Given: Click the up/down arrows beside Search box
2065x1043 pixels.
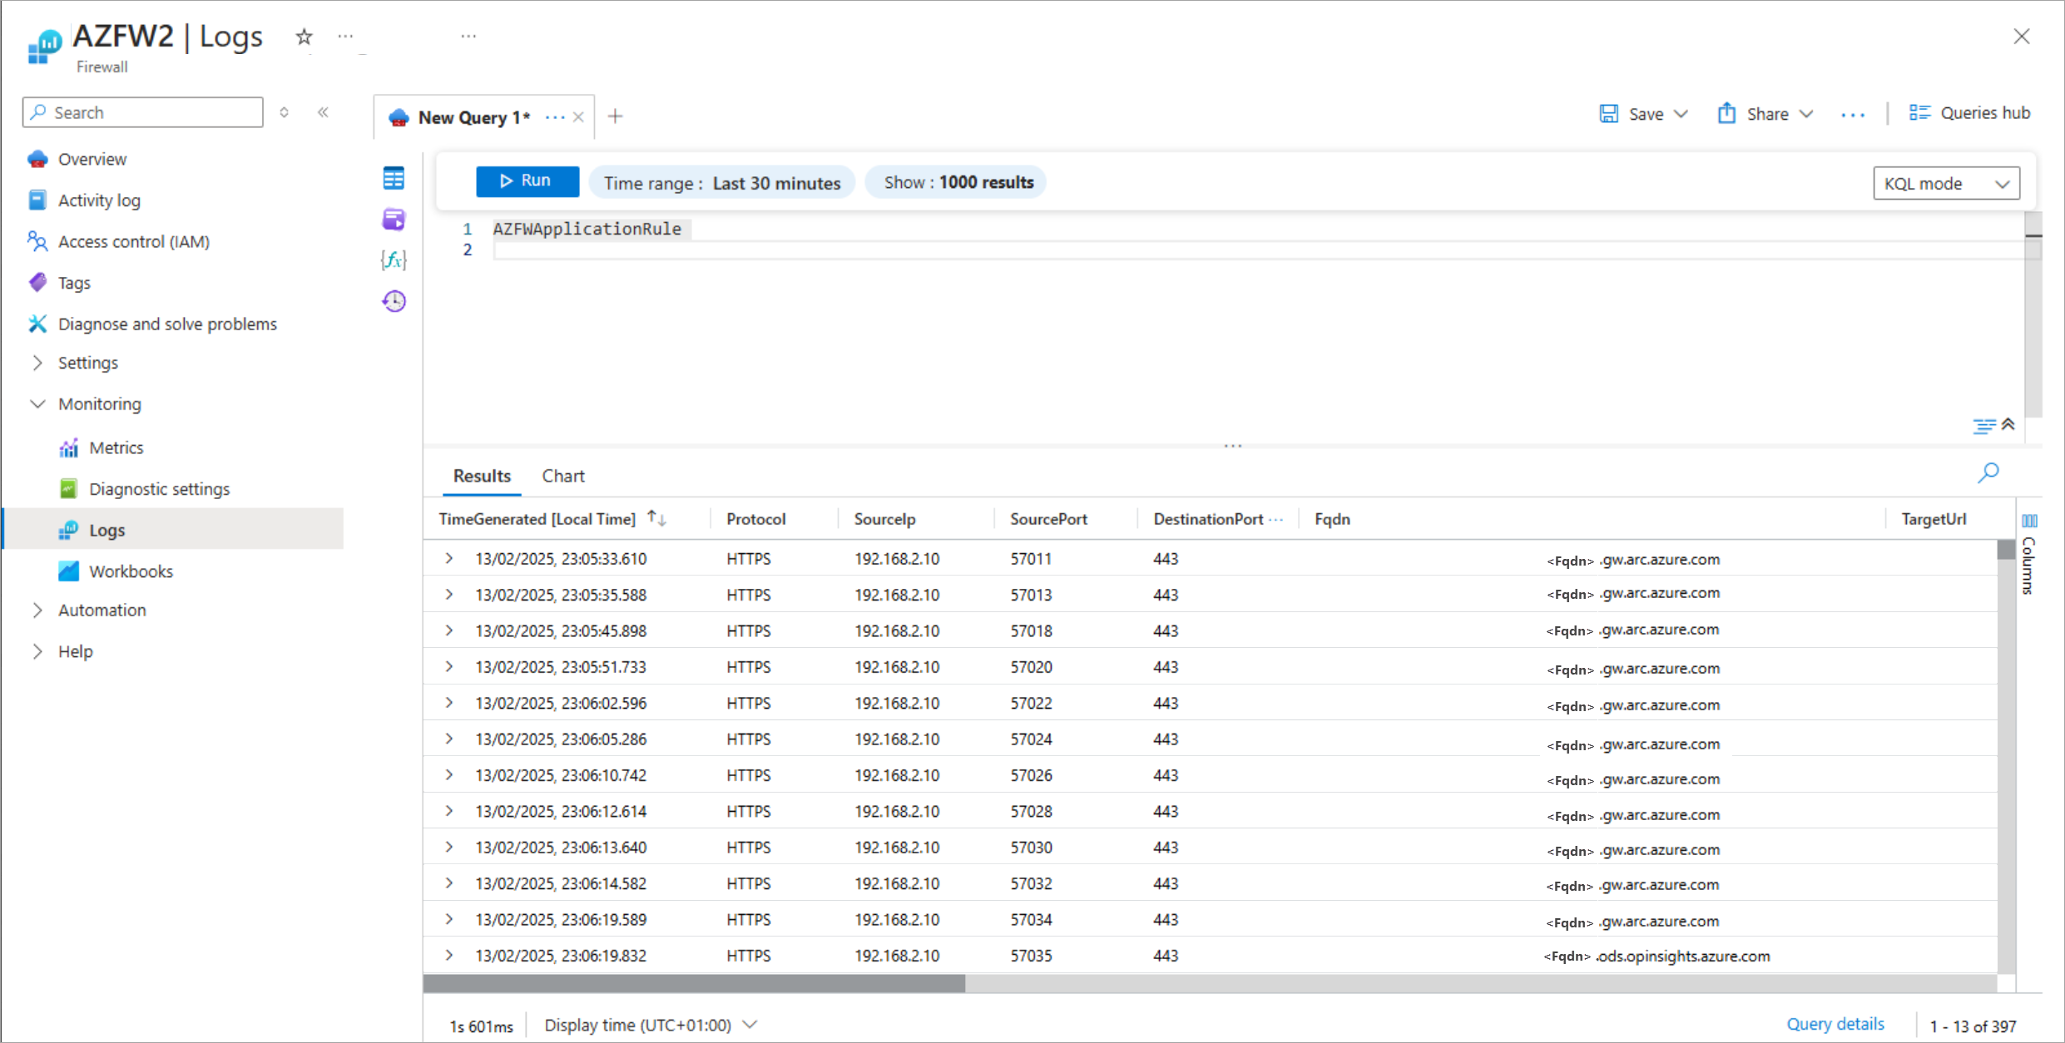Looking at the screenshot, I should click(285, 112).
